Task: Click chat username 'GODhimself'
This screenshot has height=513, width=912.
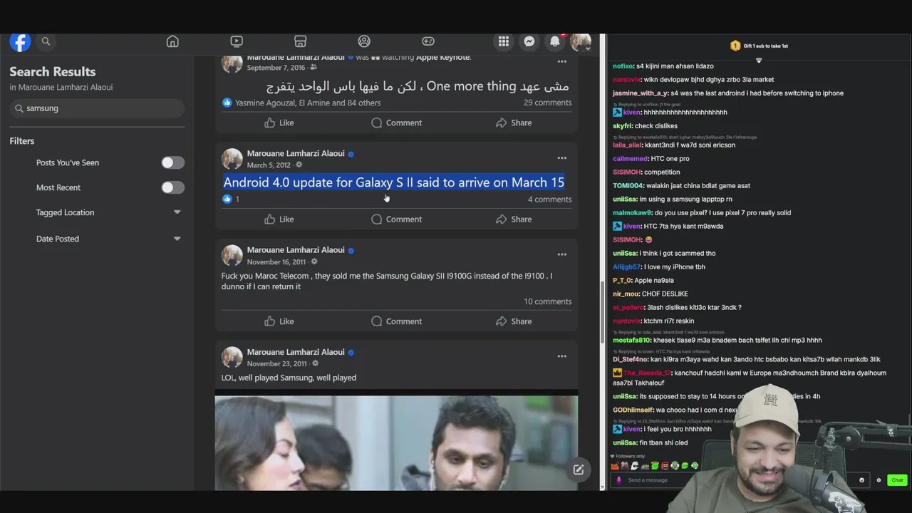Action: 633,410
